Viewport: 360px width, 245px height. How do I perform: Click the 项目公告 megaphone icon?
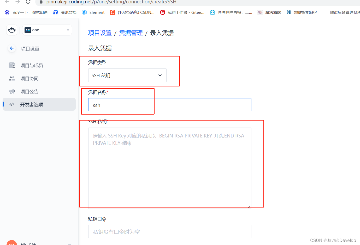point(12,91)
